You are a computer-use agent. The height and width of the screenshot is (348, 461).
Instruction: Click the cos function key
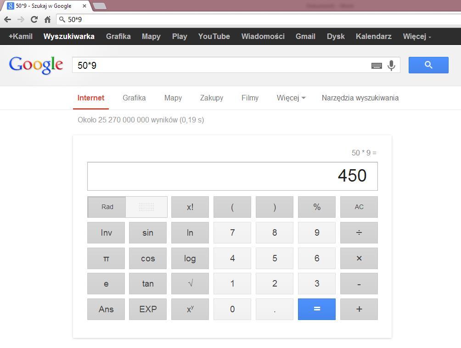tap(147, 258)
